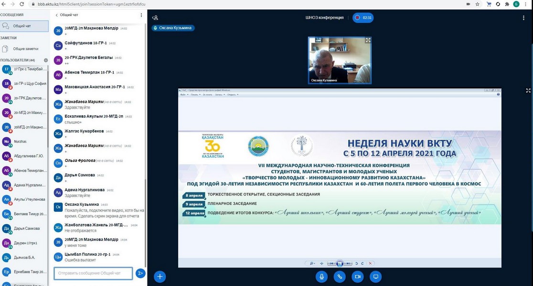Open the Extensions puzzle-piece menu
533x286 pixels.
click(507, 4)
